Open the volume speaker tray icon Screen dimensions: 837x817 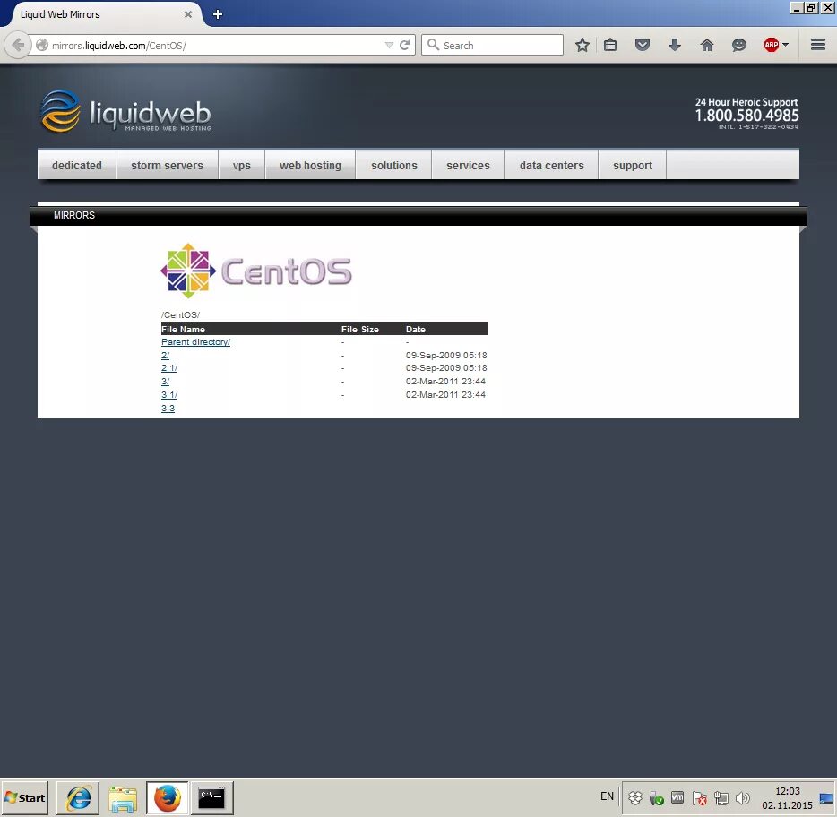point(743,798)
